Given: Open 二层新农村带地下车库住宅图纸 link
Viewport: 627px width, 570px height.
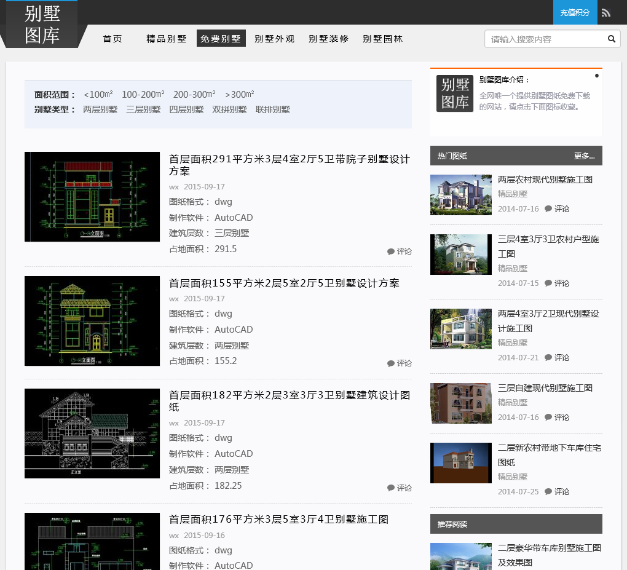Looking at the screenshot, I should [549, 455].
